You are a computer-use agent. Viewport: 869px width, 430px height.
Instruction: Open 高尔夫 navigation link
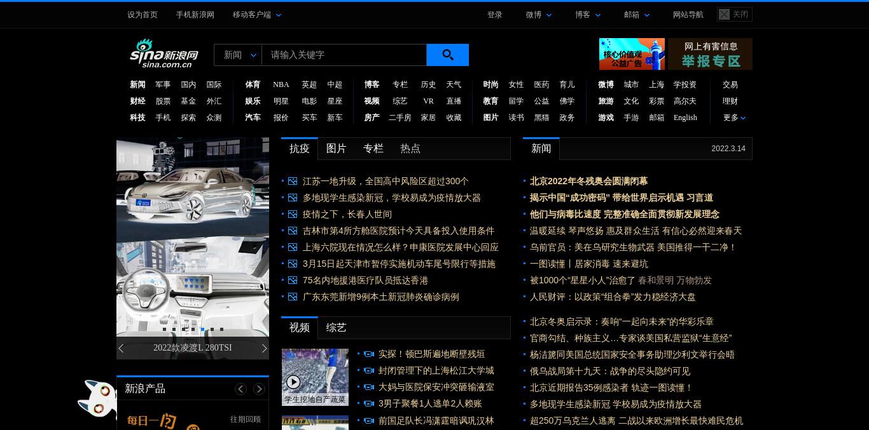685,101
